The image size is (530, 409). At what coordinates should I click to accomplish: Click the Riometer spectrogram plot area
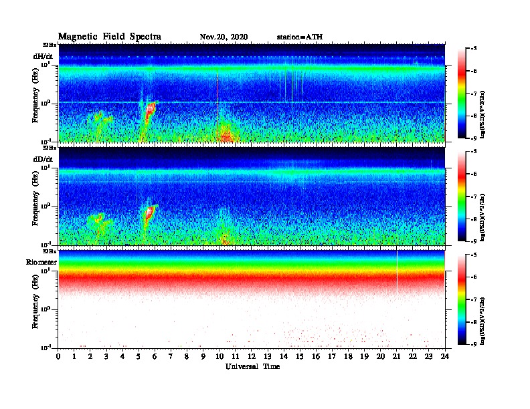(252, 299)
